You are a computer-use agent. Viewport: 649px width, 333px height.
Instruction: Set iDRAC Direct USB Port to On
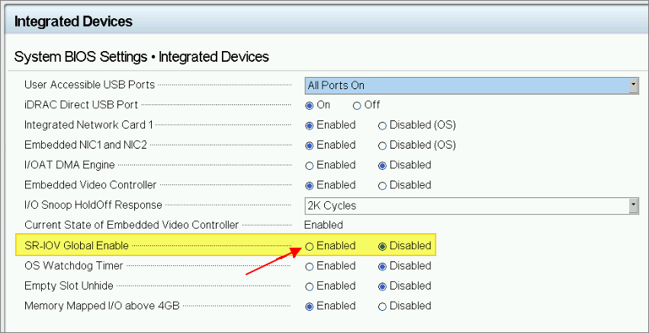310,105
